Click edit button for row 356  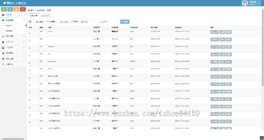tap(223, 54)
